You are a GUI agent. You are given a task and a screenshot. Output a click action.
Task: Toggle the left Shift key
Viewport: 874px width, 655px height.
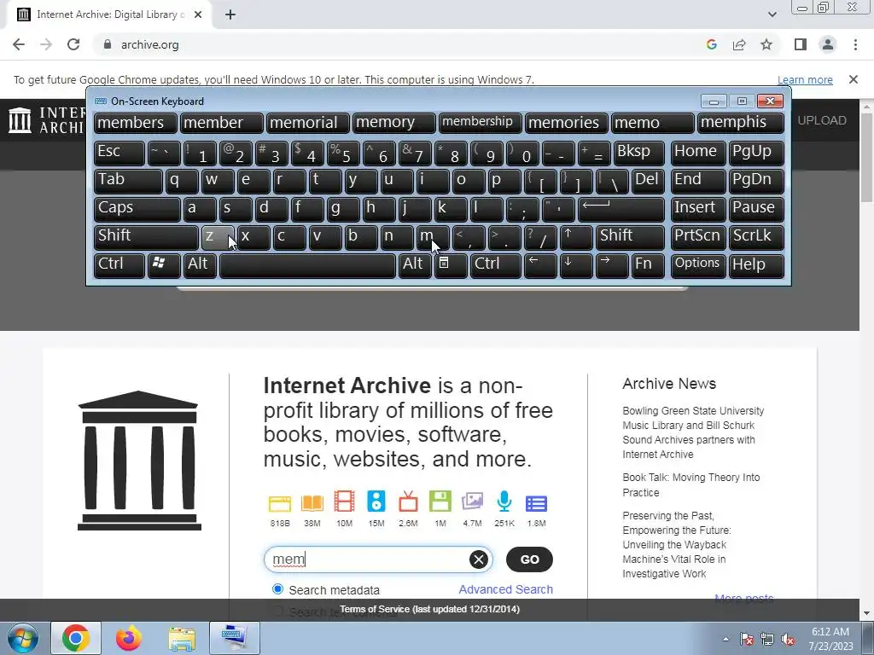point(146,237)
